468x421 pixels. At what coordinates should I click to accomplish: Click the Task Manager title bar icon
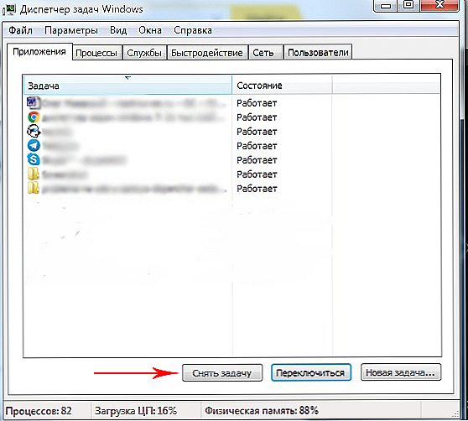click(x=9, y=10)
